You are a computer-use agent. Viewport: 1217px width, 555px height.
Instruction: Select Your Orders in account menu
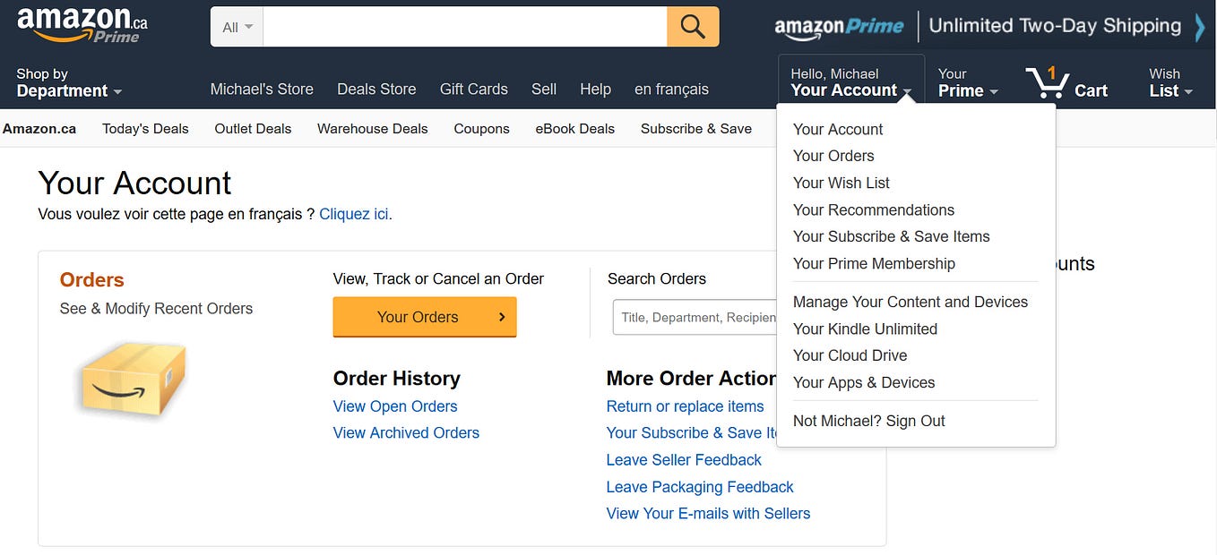tap(833, 156)
